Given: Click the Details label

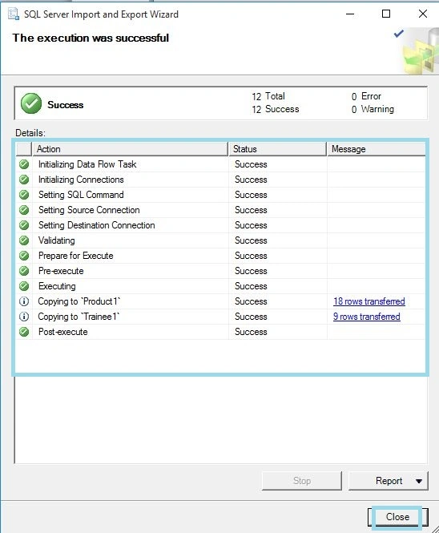Looking at the screenshot, I should pos(30,133).
